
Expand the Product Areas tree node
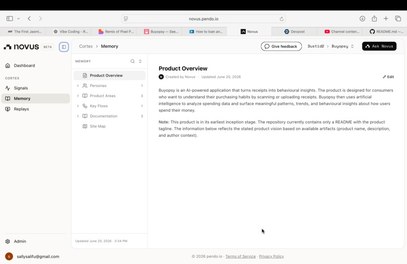click(x=78, y=96)
